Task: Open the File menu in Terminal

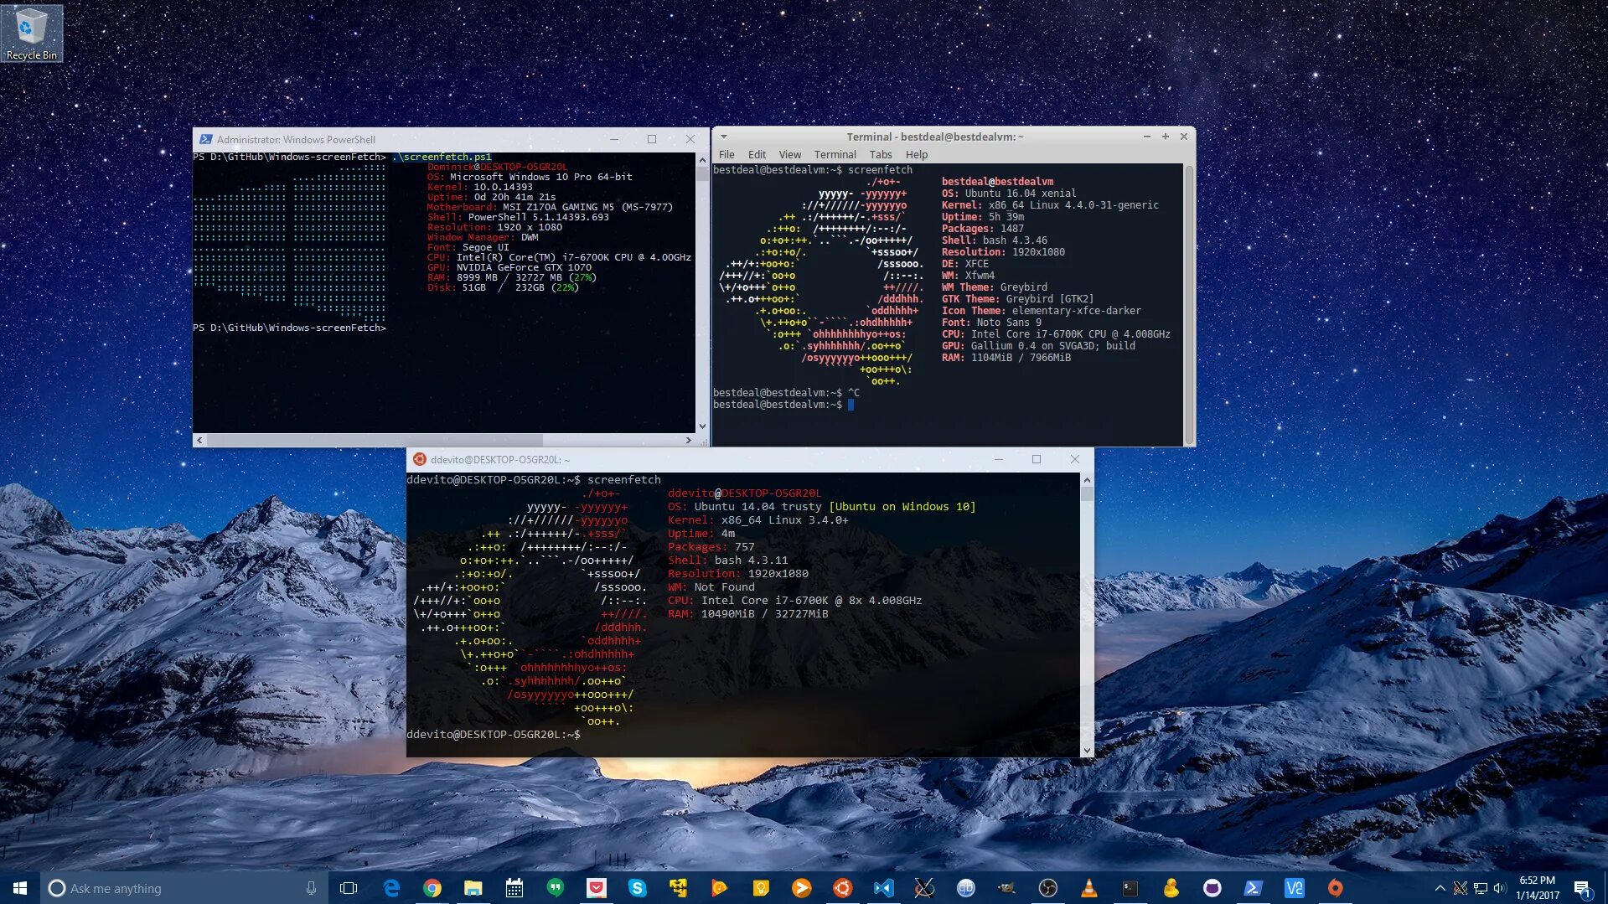Action: (x=726, y=154)
